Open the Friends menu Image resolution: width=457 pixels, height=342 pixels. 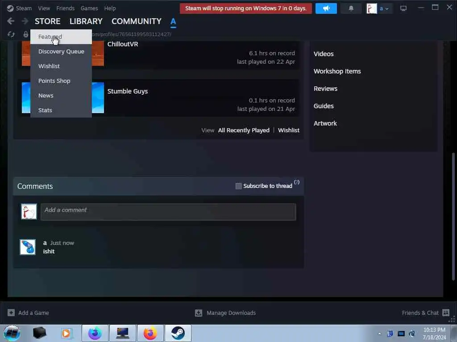[65, 8]
